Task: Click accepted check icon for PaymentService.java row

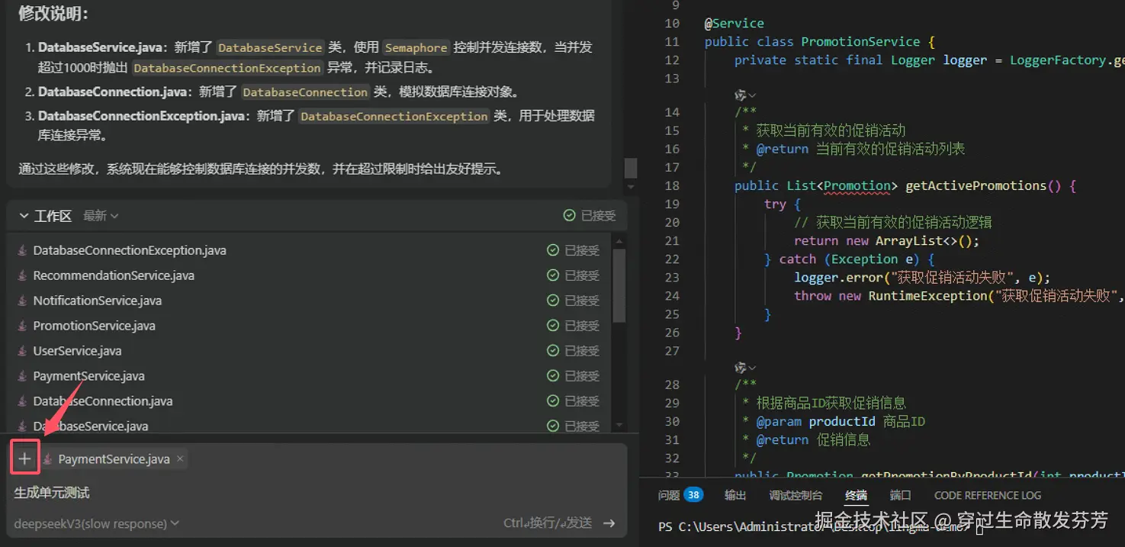Action: (x=553, y=376)
